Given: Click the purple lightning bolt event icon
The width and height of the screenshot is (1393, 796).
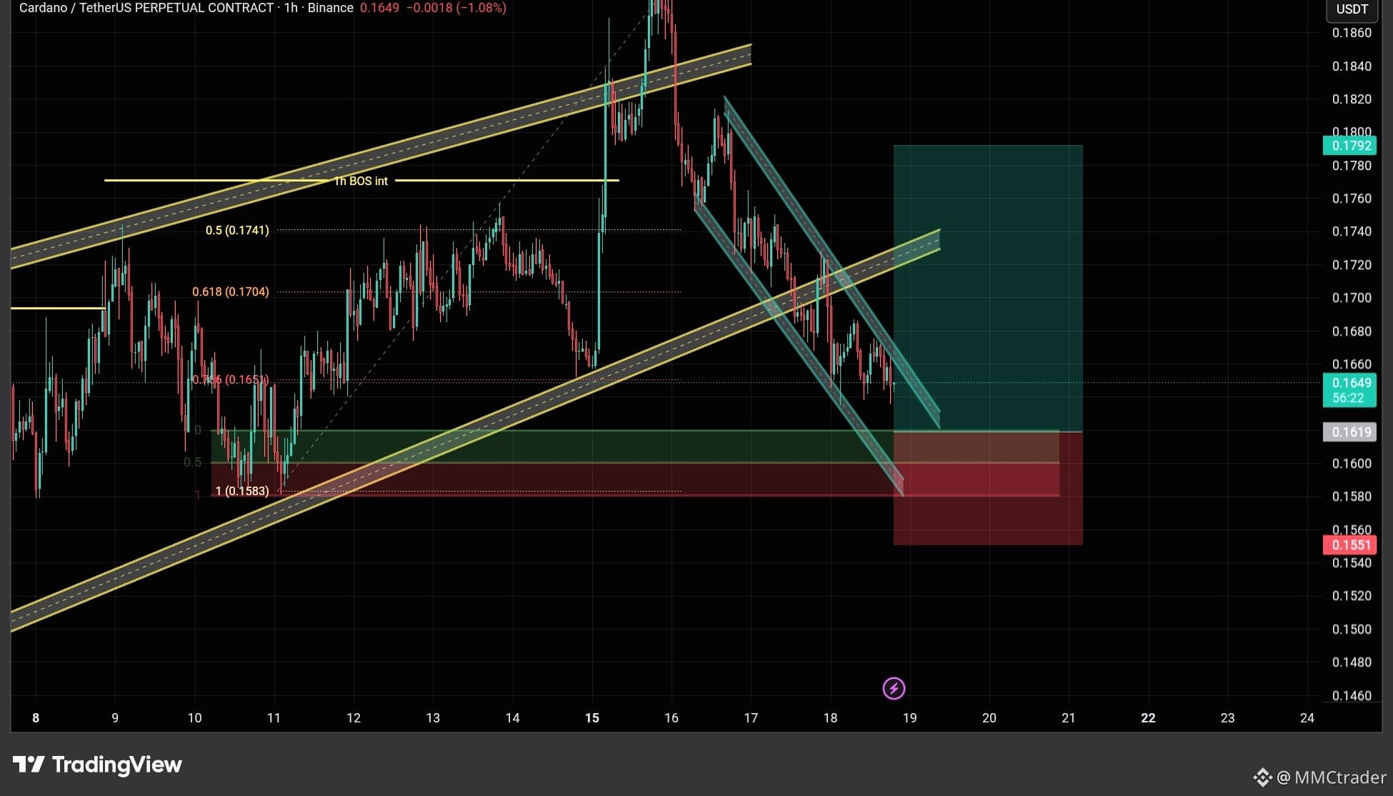Looking at the screenshot, I should coord(894,688).
